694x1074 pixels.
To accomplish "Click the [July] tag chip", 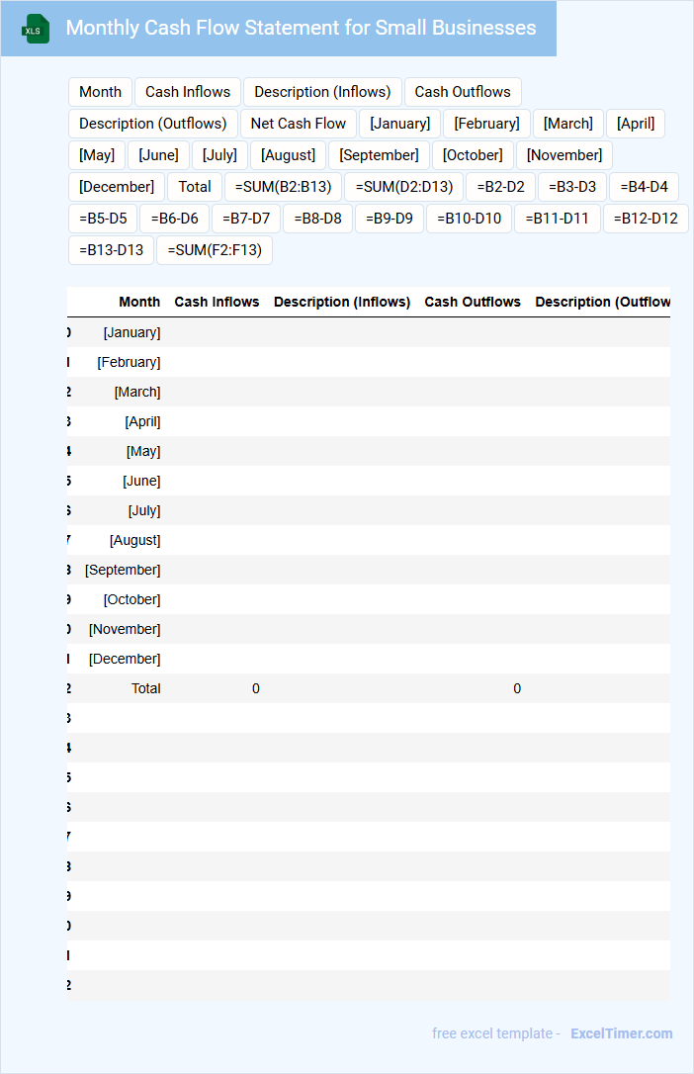I will pyautogui.click(x=219, y=155).
